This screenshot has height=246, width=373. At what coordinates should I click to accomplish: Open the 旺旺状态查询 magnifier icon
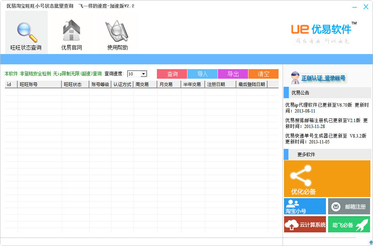click(x=27, y=32)
